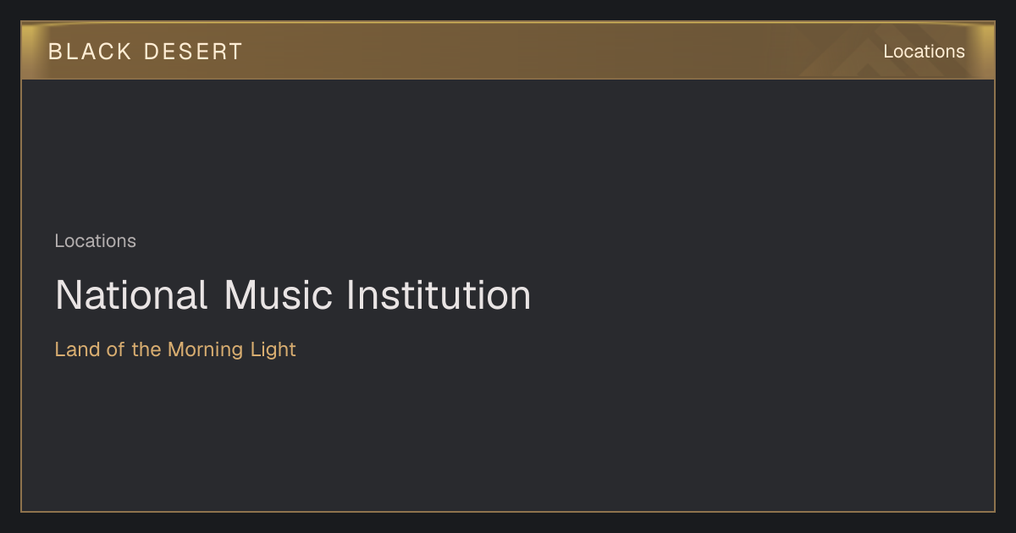Image resolution: width=1016 pixels, height=533 pixels.
Task: Select the region name "Morning Light" subtitle
Action: (x=231, y=349)
